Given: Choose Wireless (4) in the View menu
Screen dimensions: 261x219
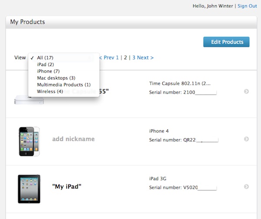Looking at the screenshot, I should pyautogui.click(x=64, y=91).
